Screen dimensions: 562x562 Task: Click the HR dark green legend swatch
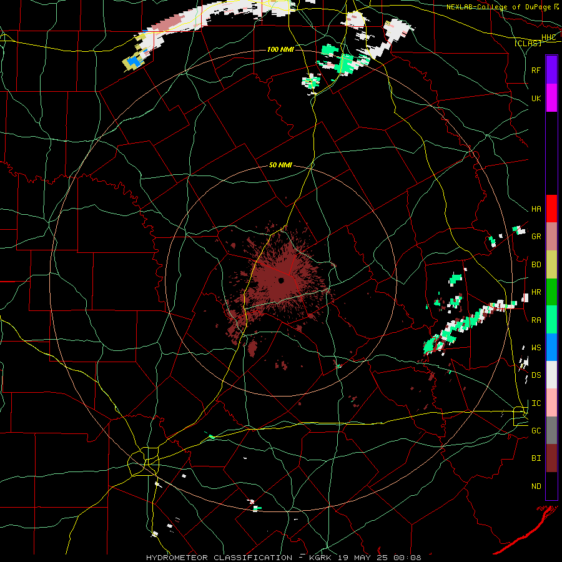coord(551,292)
